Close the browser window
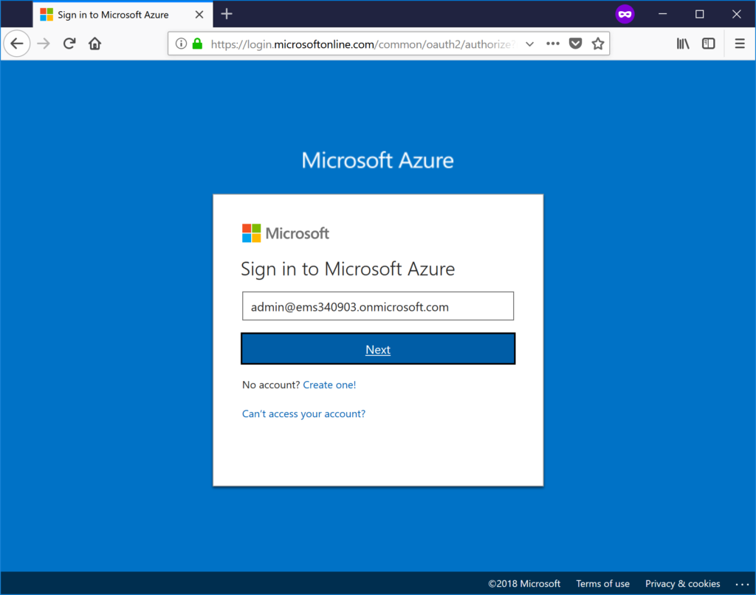756x595 pixels. click(736, 14)
